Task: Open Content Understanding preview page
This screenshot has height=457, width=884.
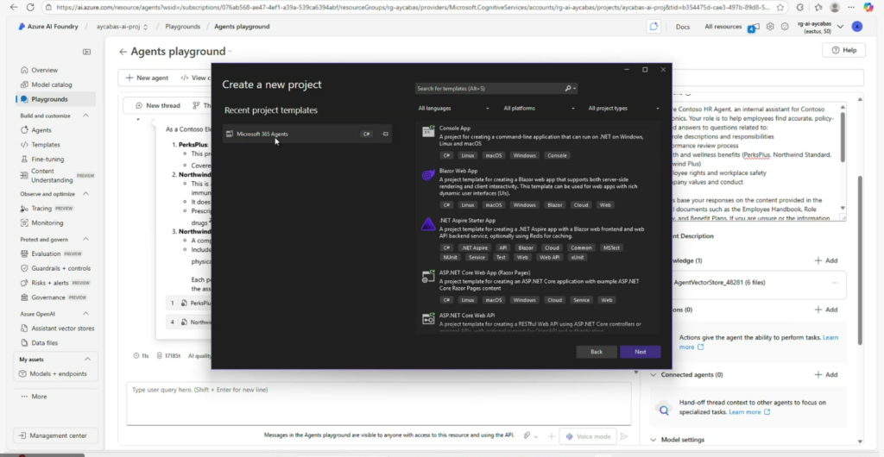Action: tap(52, 176)
